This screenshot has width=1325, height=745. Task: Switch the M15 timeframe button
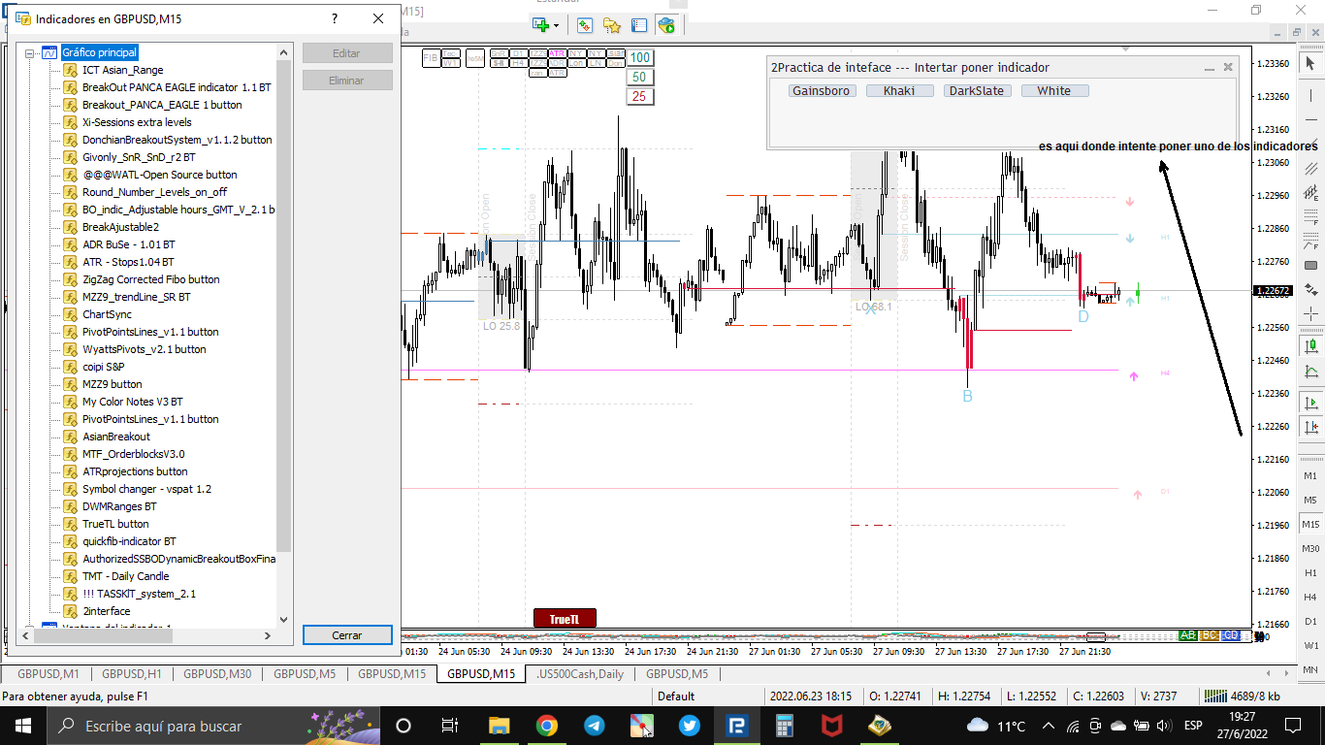[x=1310, y=524]
